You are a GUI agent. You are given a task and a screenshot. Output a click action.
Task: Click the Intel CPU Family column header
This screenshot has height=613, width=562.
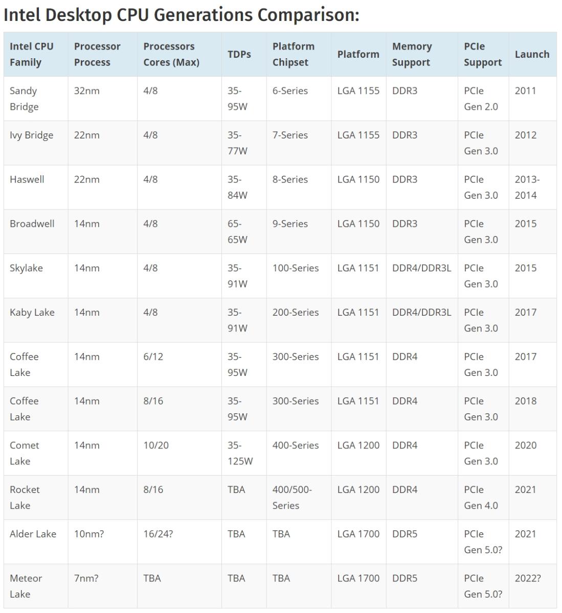pos(32,54)
